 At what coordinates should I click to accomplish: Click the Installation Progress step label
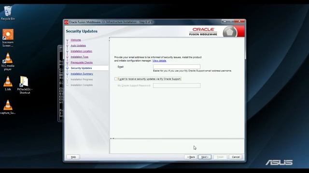pos(82,79)
